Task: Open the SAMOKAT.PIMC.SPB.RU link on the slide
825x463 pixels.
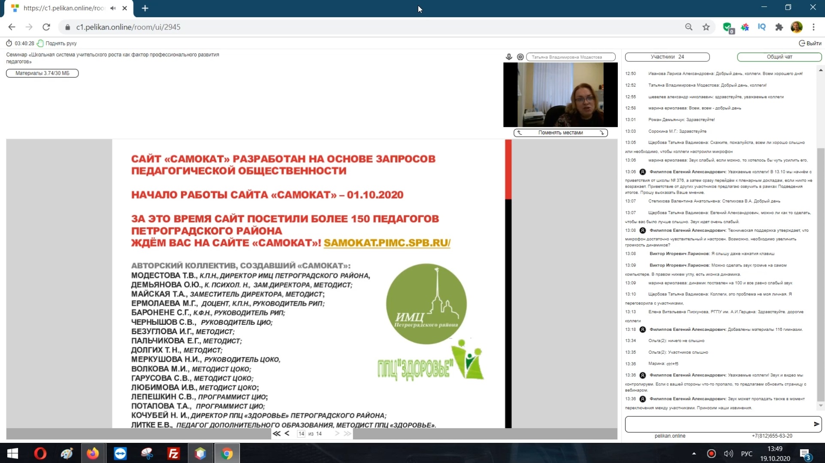Action: pos(387,243)
